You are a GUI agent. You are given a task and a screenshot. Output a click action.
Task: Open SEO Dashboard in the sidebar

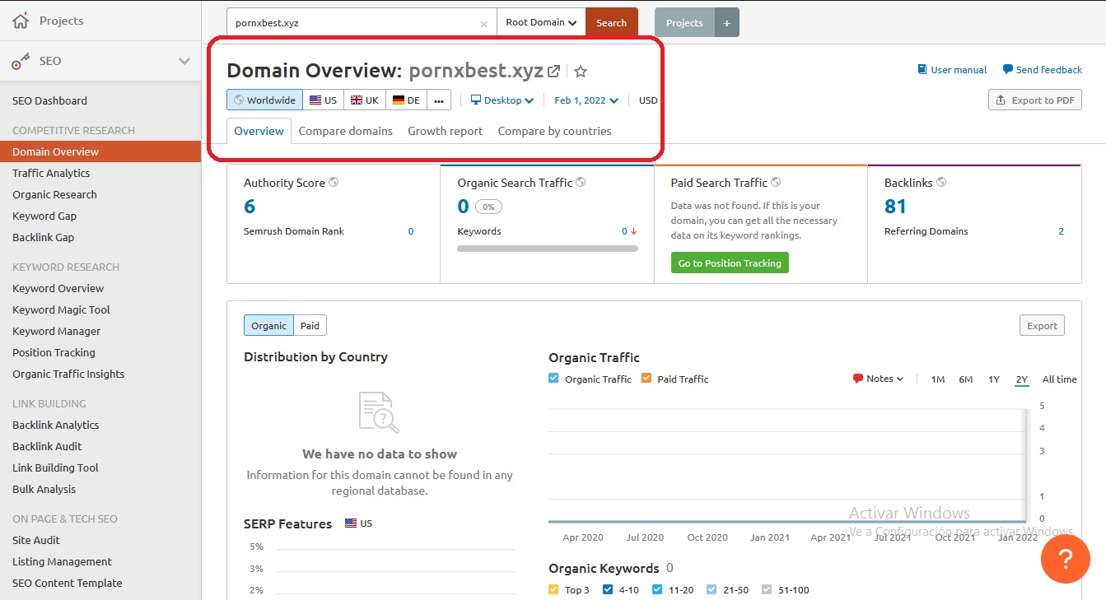click(49, 100)
